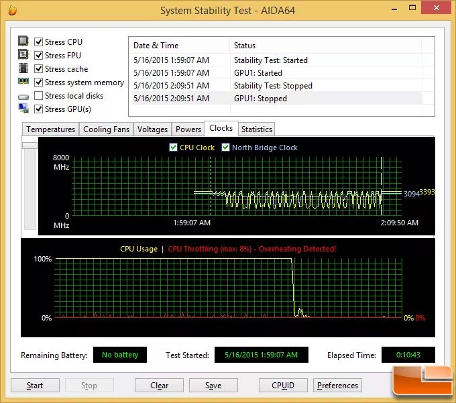Select the Stability Test: Stopped log row
This screenshot has height=403, width=456.
276,86
